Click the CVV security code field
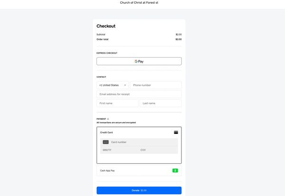Viewport: 285px width, 196px height. pos(157,150)
